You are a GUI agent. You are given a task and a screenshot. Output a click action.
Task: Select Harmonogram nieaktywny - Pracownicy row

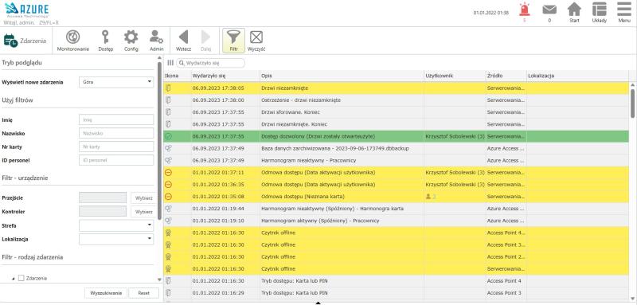tap(396, 160)
